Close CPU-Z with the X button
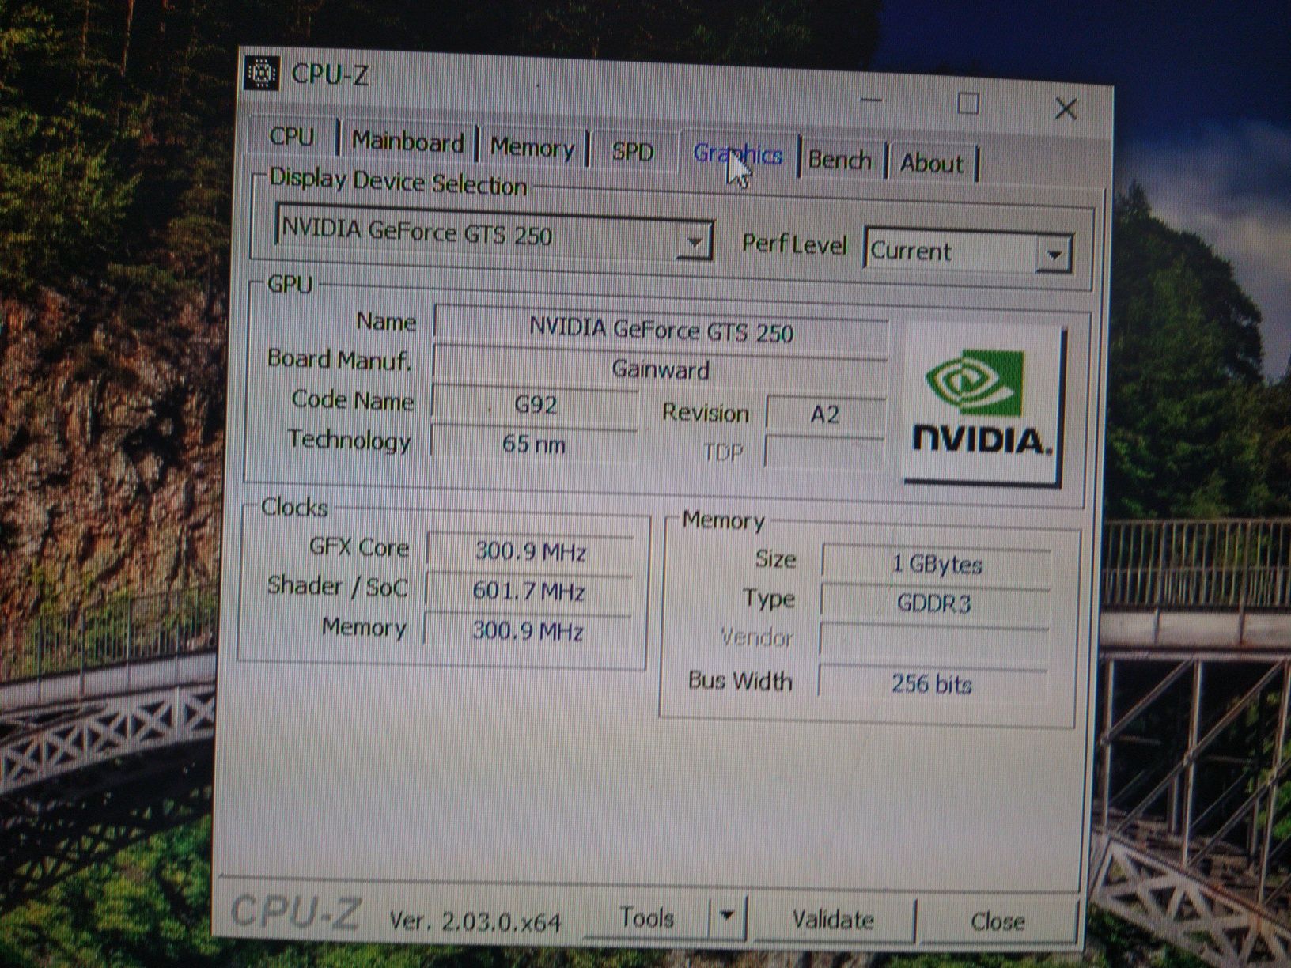Image resolution: width=1291 pixels, height=968 pixels. 1066,108
